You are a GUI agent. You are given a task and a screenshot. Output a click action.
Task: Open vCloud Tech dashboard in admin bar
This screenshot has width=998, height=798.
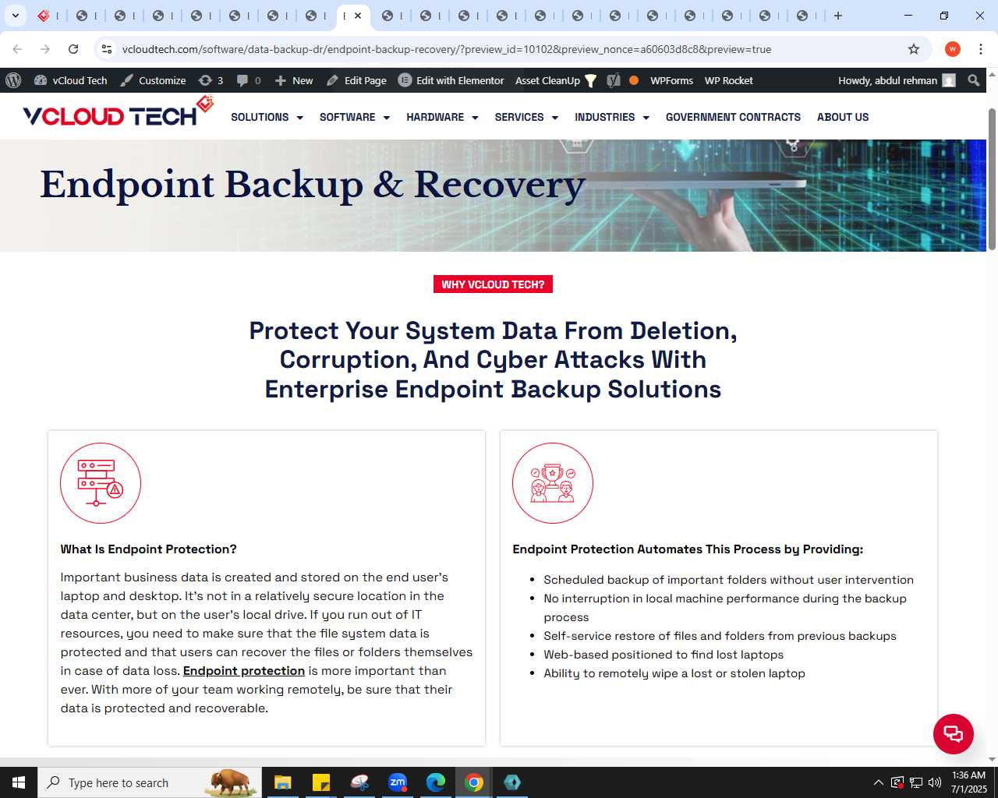tap(71, 80)
